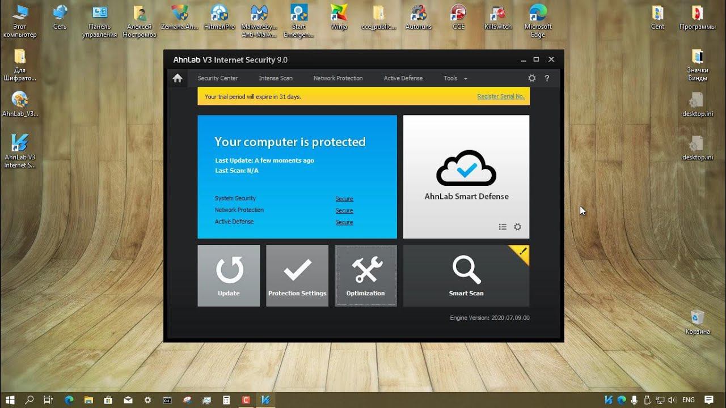Open the Protection Settings tile
Image resolution: width=726 pixels, height=408 pixels.
pos(297,275)
